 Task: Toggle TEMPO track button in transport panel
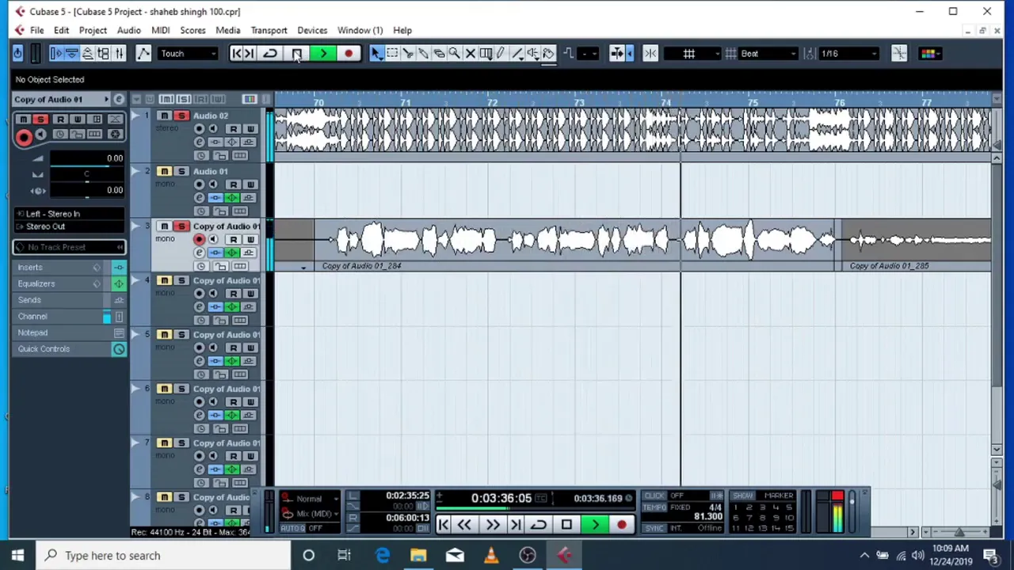[x=656, y=507]
